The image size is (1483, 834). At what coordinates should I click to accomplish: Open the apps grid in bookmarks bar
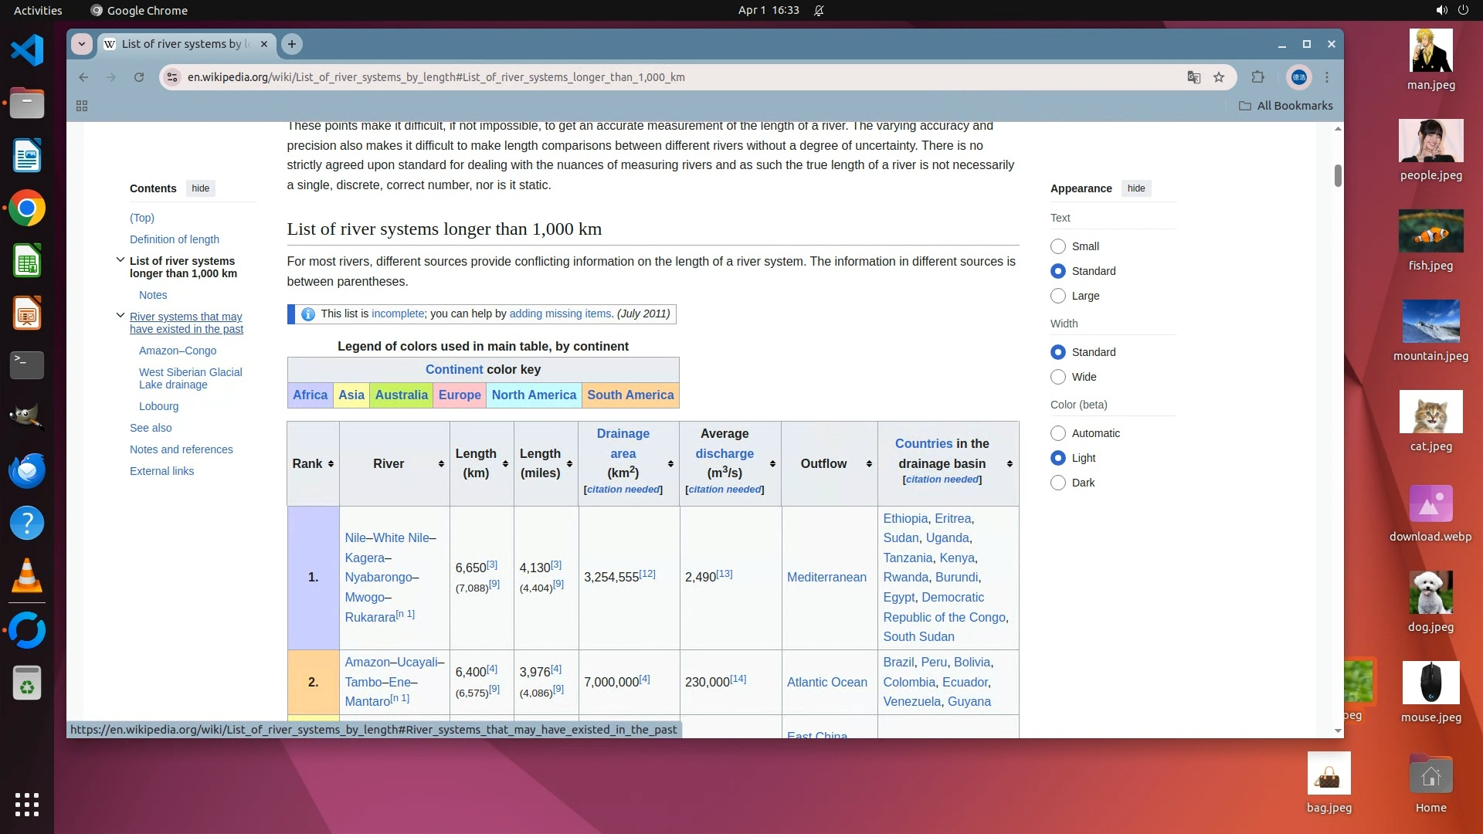(82, 106)
